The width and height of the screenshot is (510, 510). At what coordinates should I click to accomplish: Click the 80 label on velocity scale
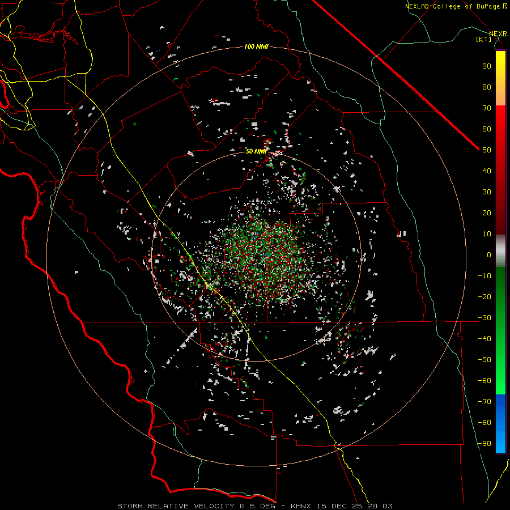[487, 87]
